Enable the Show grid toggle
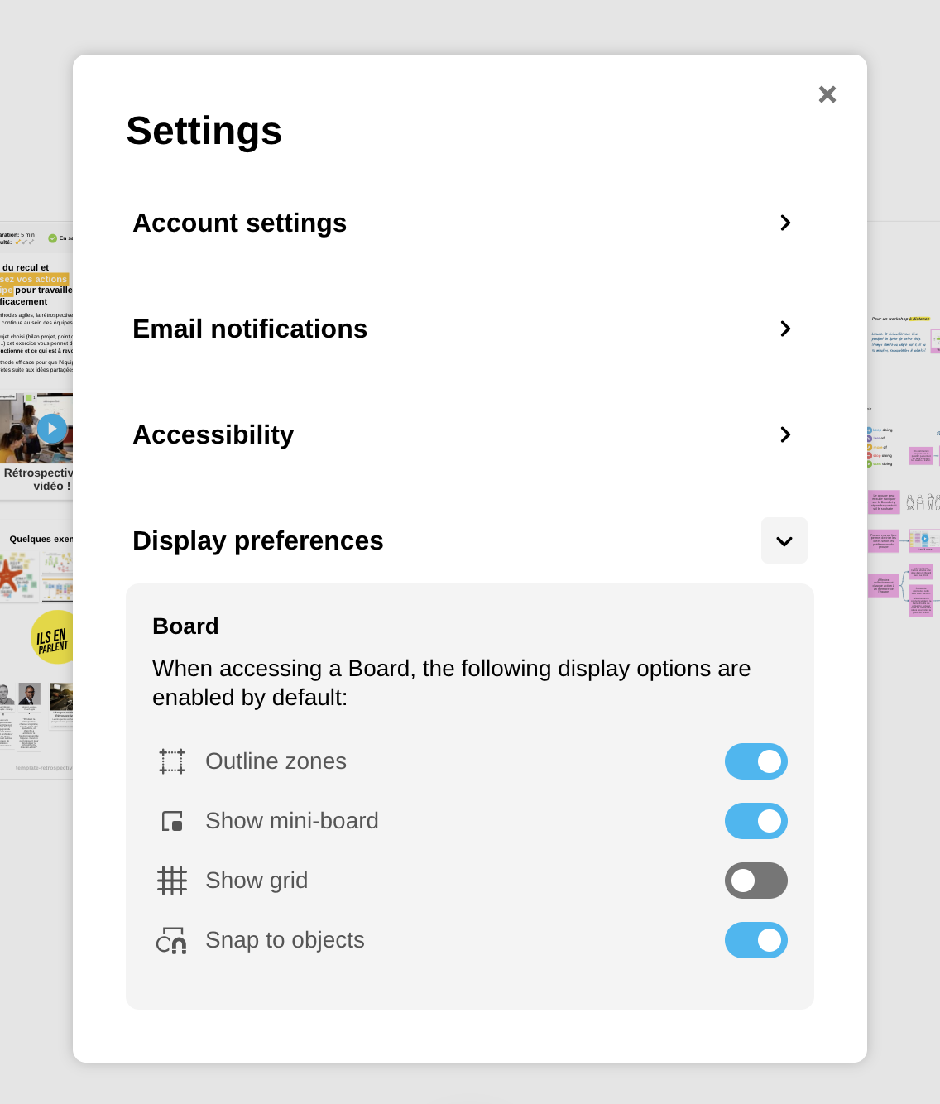 point(755,881)
